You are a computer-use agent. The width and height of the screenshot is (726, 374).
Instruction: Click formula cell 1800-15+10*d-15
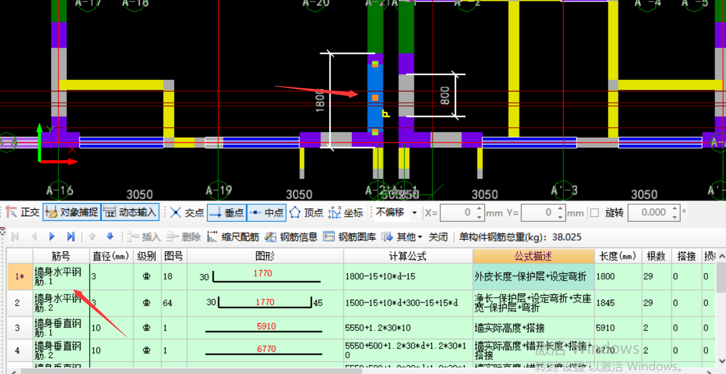pos(408,277)
